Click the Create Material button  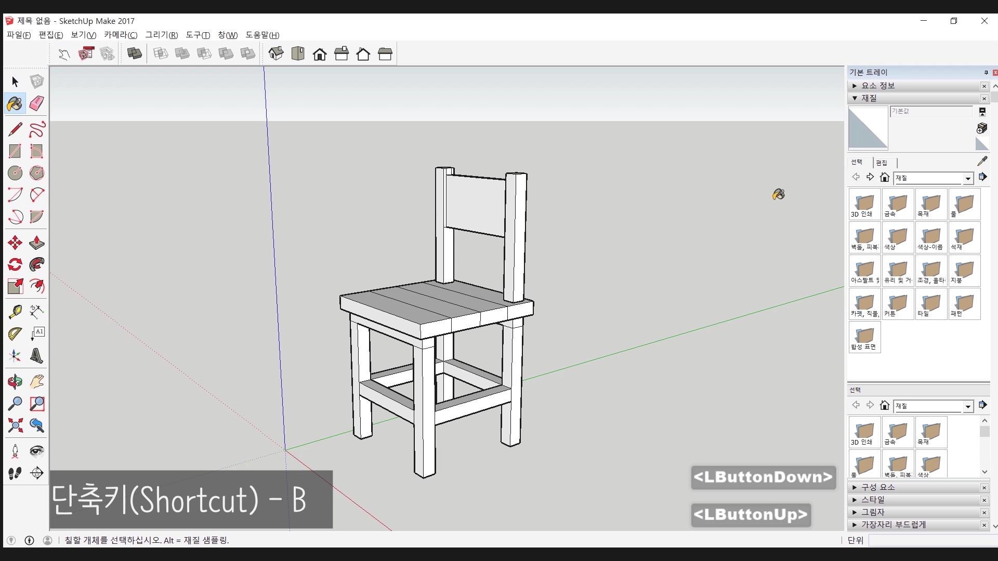click(x=982, y=128)
